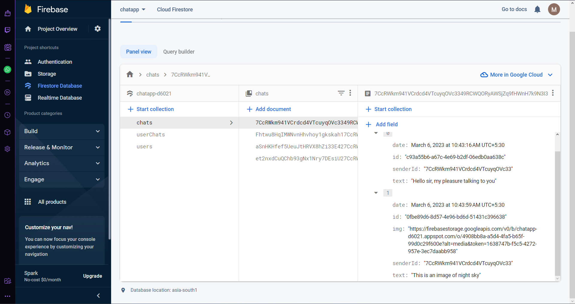Click the home icon in the breadcrumb
The width and height of the screenshot is (575, 304).
130,75
